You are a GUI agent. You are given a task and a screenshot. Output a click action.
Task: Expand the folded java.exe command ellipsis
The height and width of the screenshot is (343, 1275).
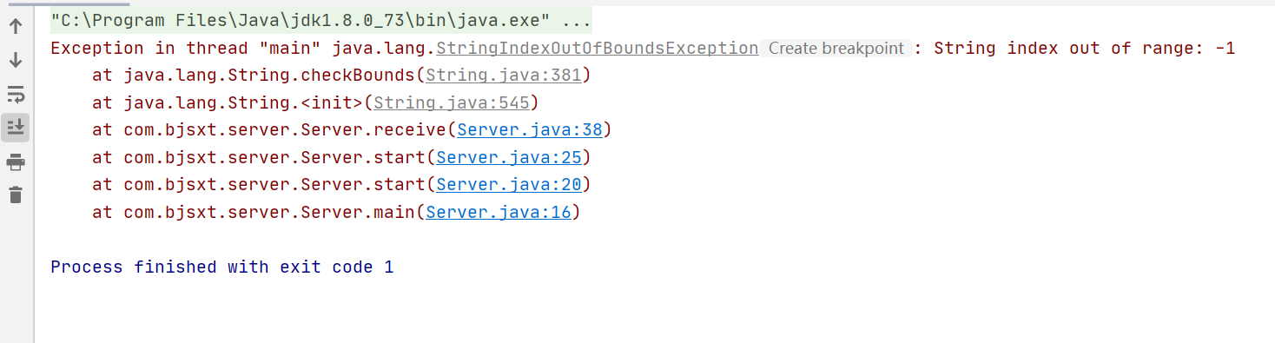[x=576, y=20]
